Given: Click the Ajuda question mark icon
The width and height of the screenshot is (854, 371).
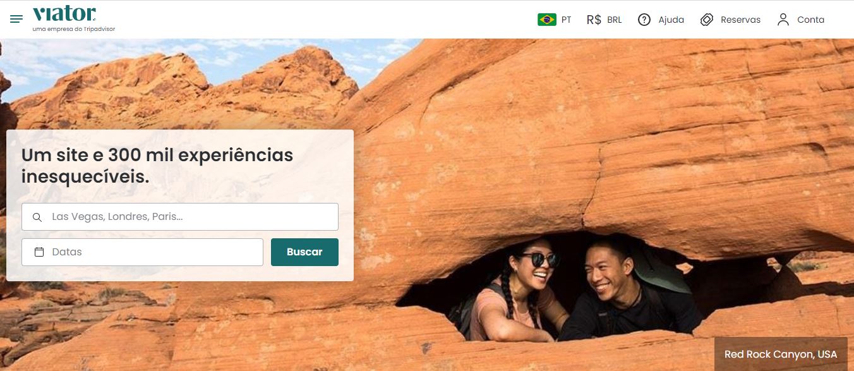Looking at the screenshot, I should [644, 20].
